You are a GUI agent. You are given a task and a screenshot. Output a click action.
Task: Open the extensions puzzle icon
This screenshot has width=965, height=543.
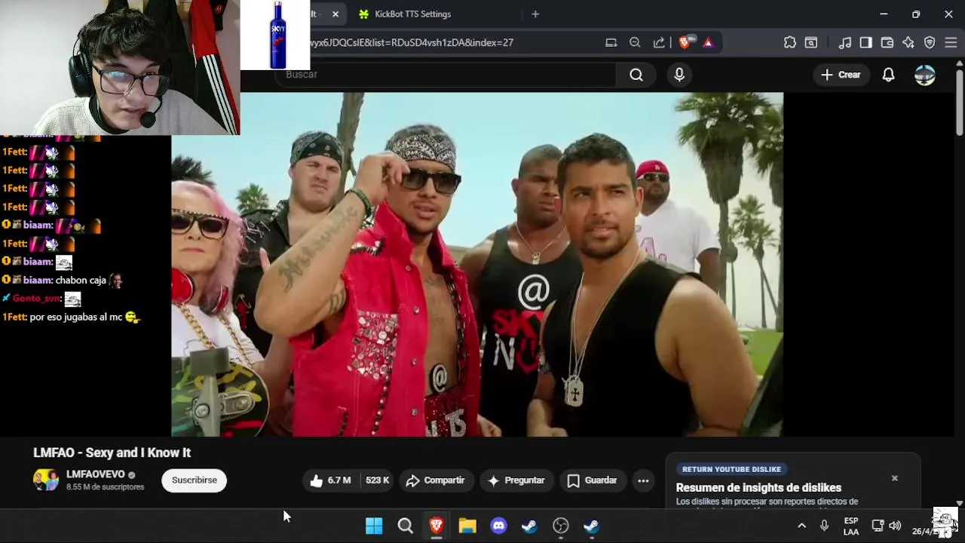coord(789,43)
